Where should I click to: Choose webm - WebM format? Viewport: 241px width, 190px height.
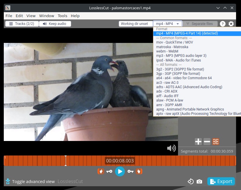point(197,51)
